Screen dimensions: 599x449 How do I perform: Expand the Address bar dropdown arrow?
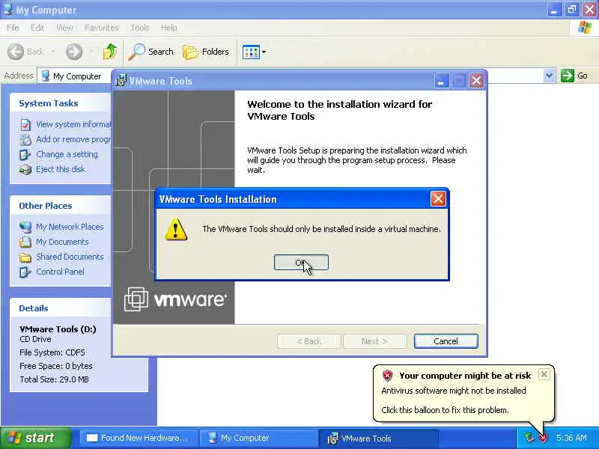point(549,76)
